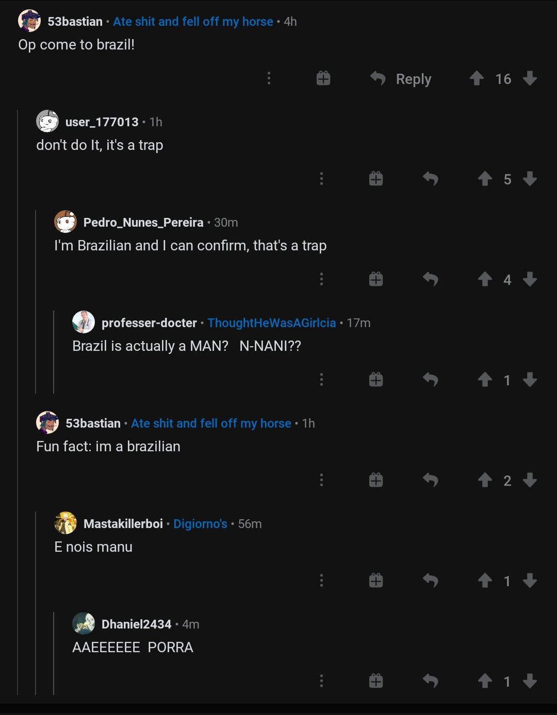Screen dimensions: 557x715
Task: Reply to Dhaniel2434's "AAEEEEEE PORRA" comment
Action: (x=430, y=681)
